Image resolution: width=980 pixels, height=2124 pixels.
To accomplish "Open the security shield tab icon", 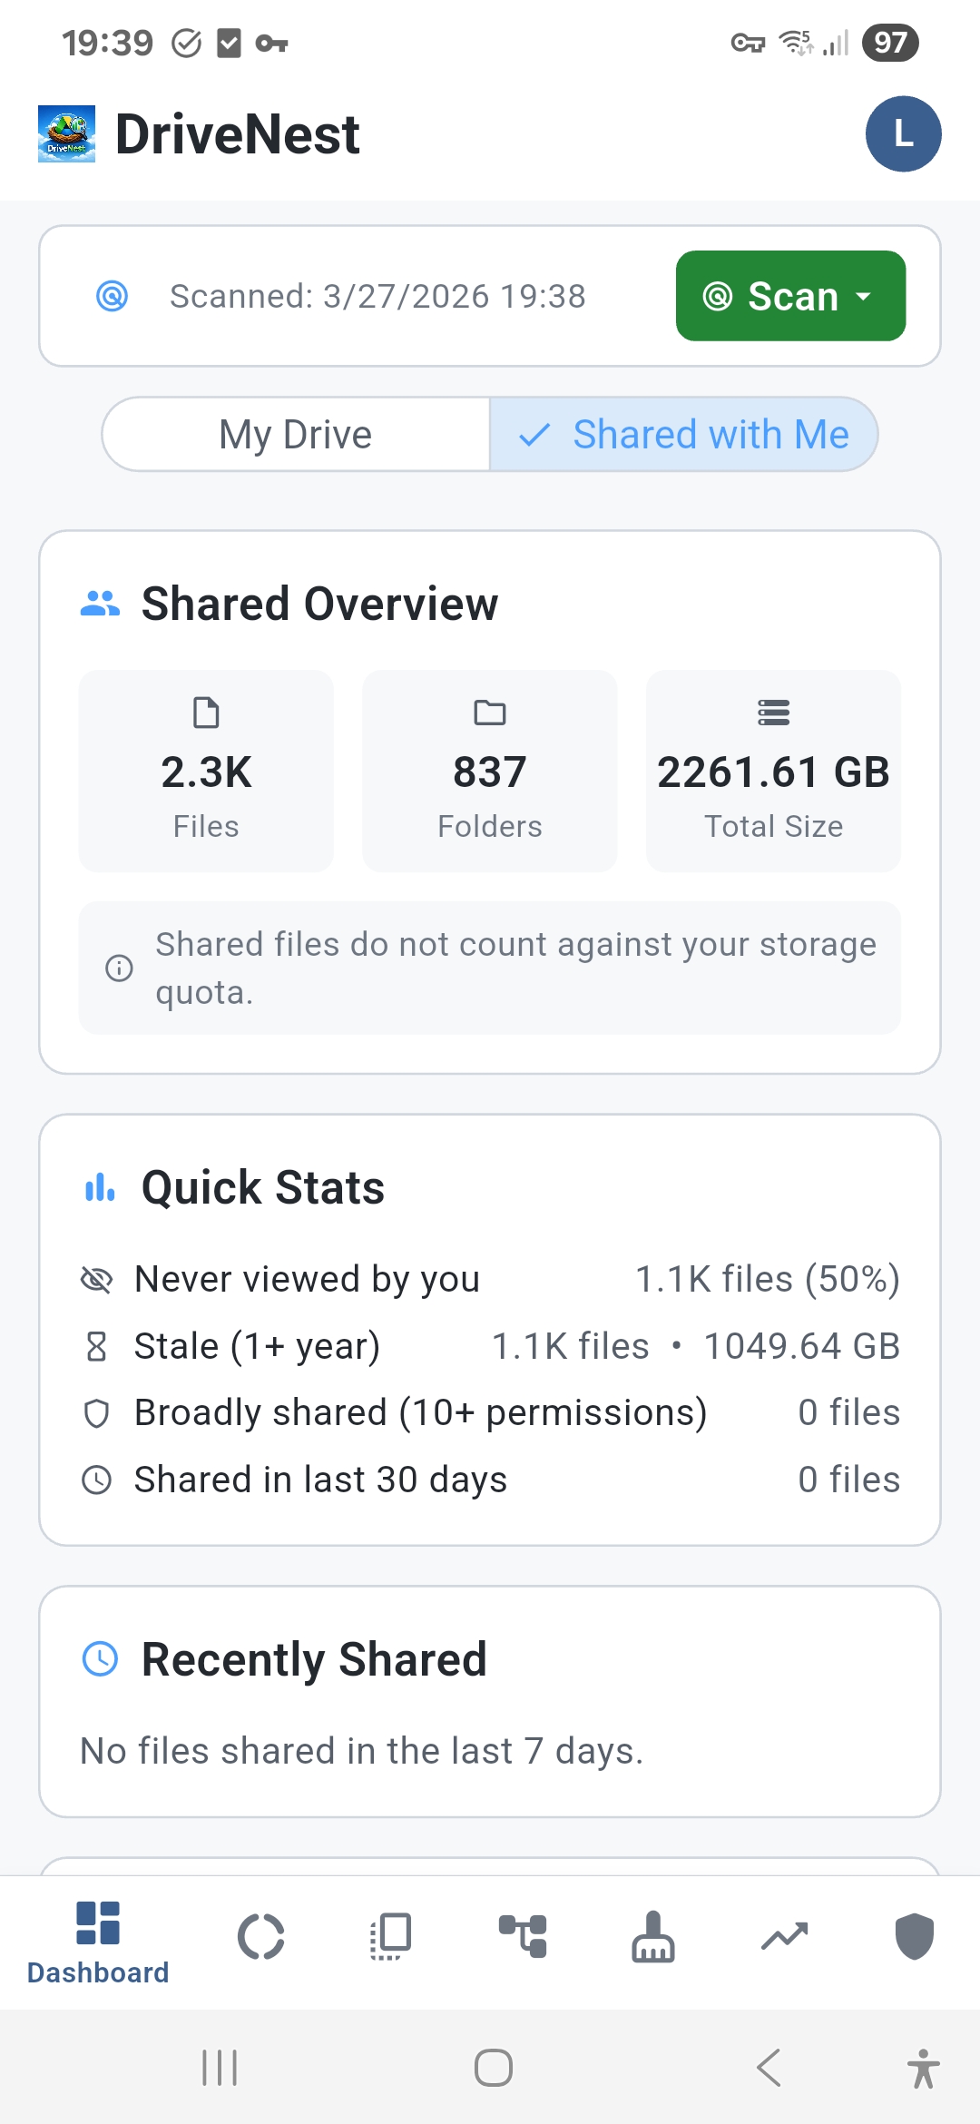I will coord(914,1937).
